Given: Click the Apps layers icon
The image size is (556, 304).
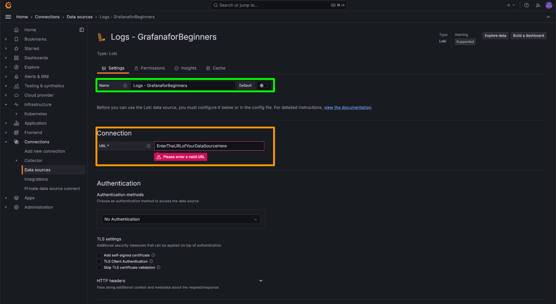Looking at the screenshot, I should (16, 198).
